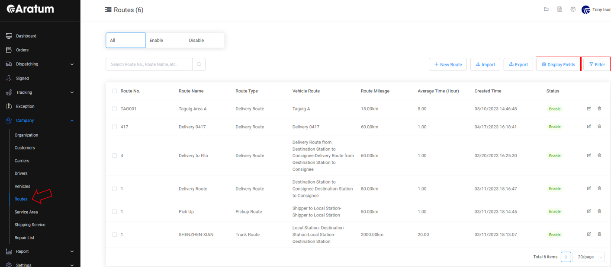Delete the Delivery to Ella route
The height and width of the screenshot is (267, 611).
pyautogui.click(x=599, y=156)
